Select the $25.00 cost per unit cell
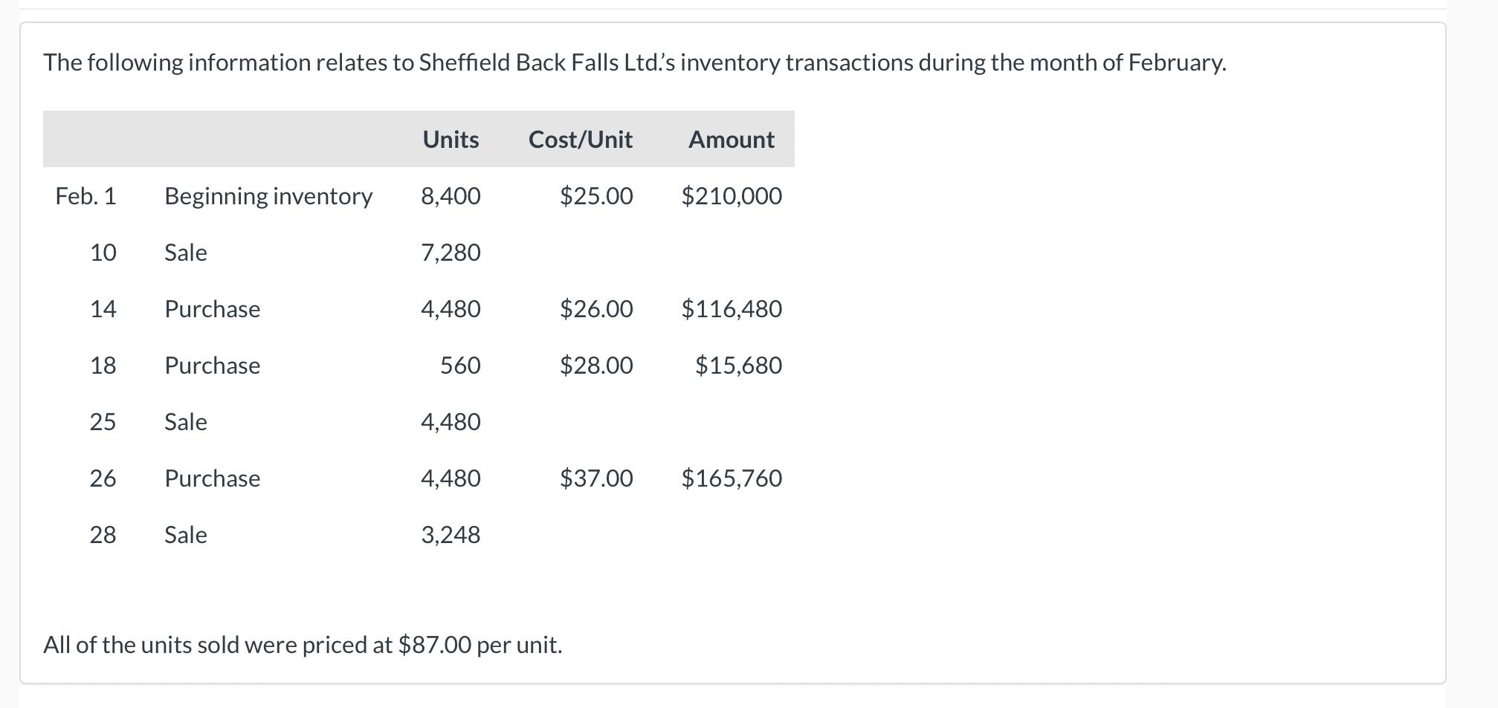This screenshot has height=708, width=1498. coord(596,196)
